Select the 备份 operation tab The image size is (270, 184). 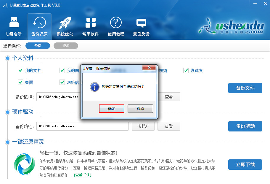pos(38,46)
